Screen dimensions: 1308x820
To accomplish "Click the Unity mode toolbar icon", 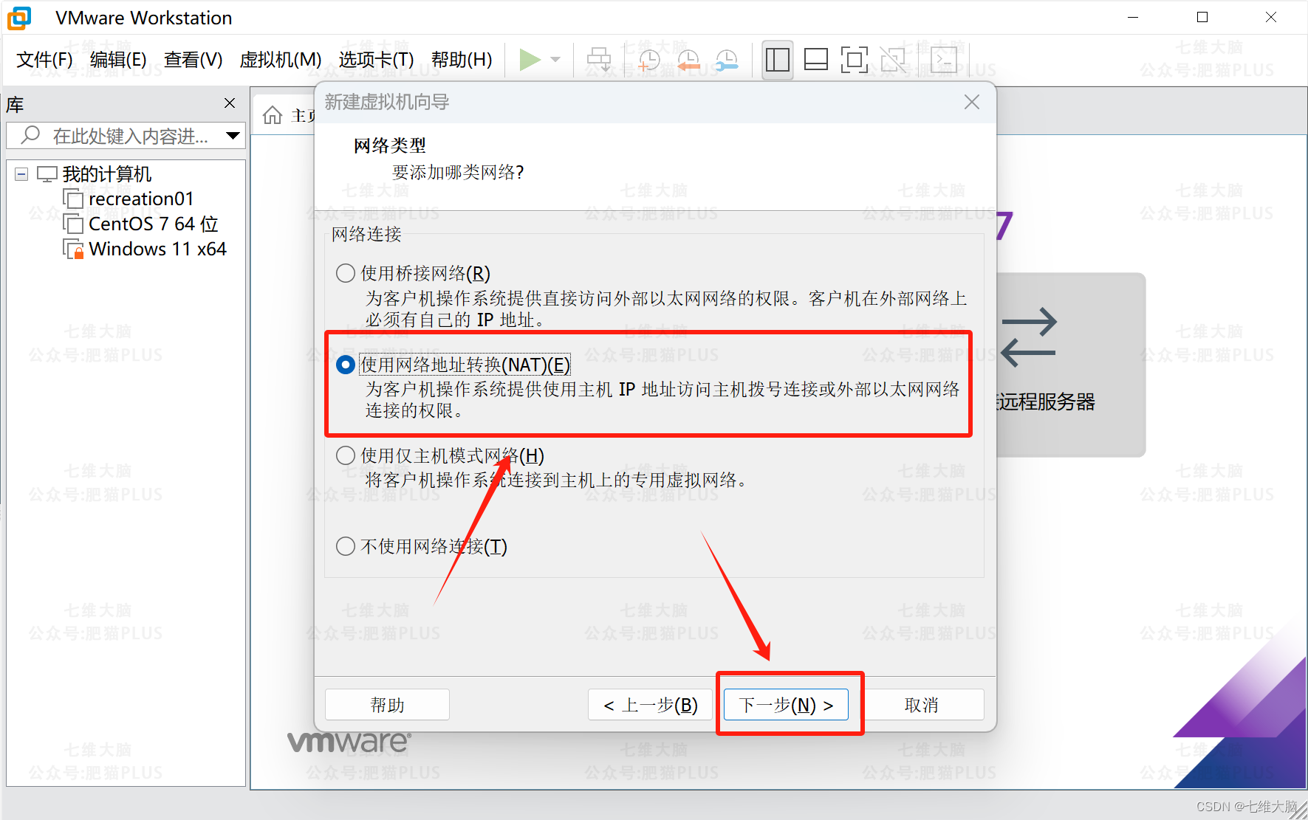I will 893,60.
